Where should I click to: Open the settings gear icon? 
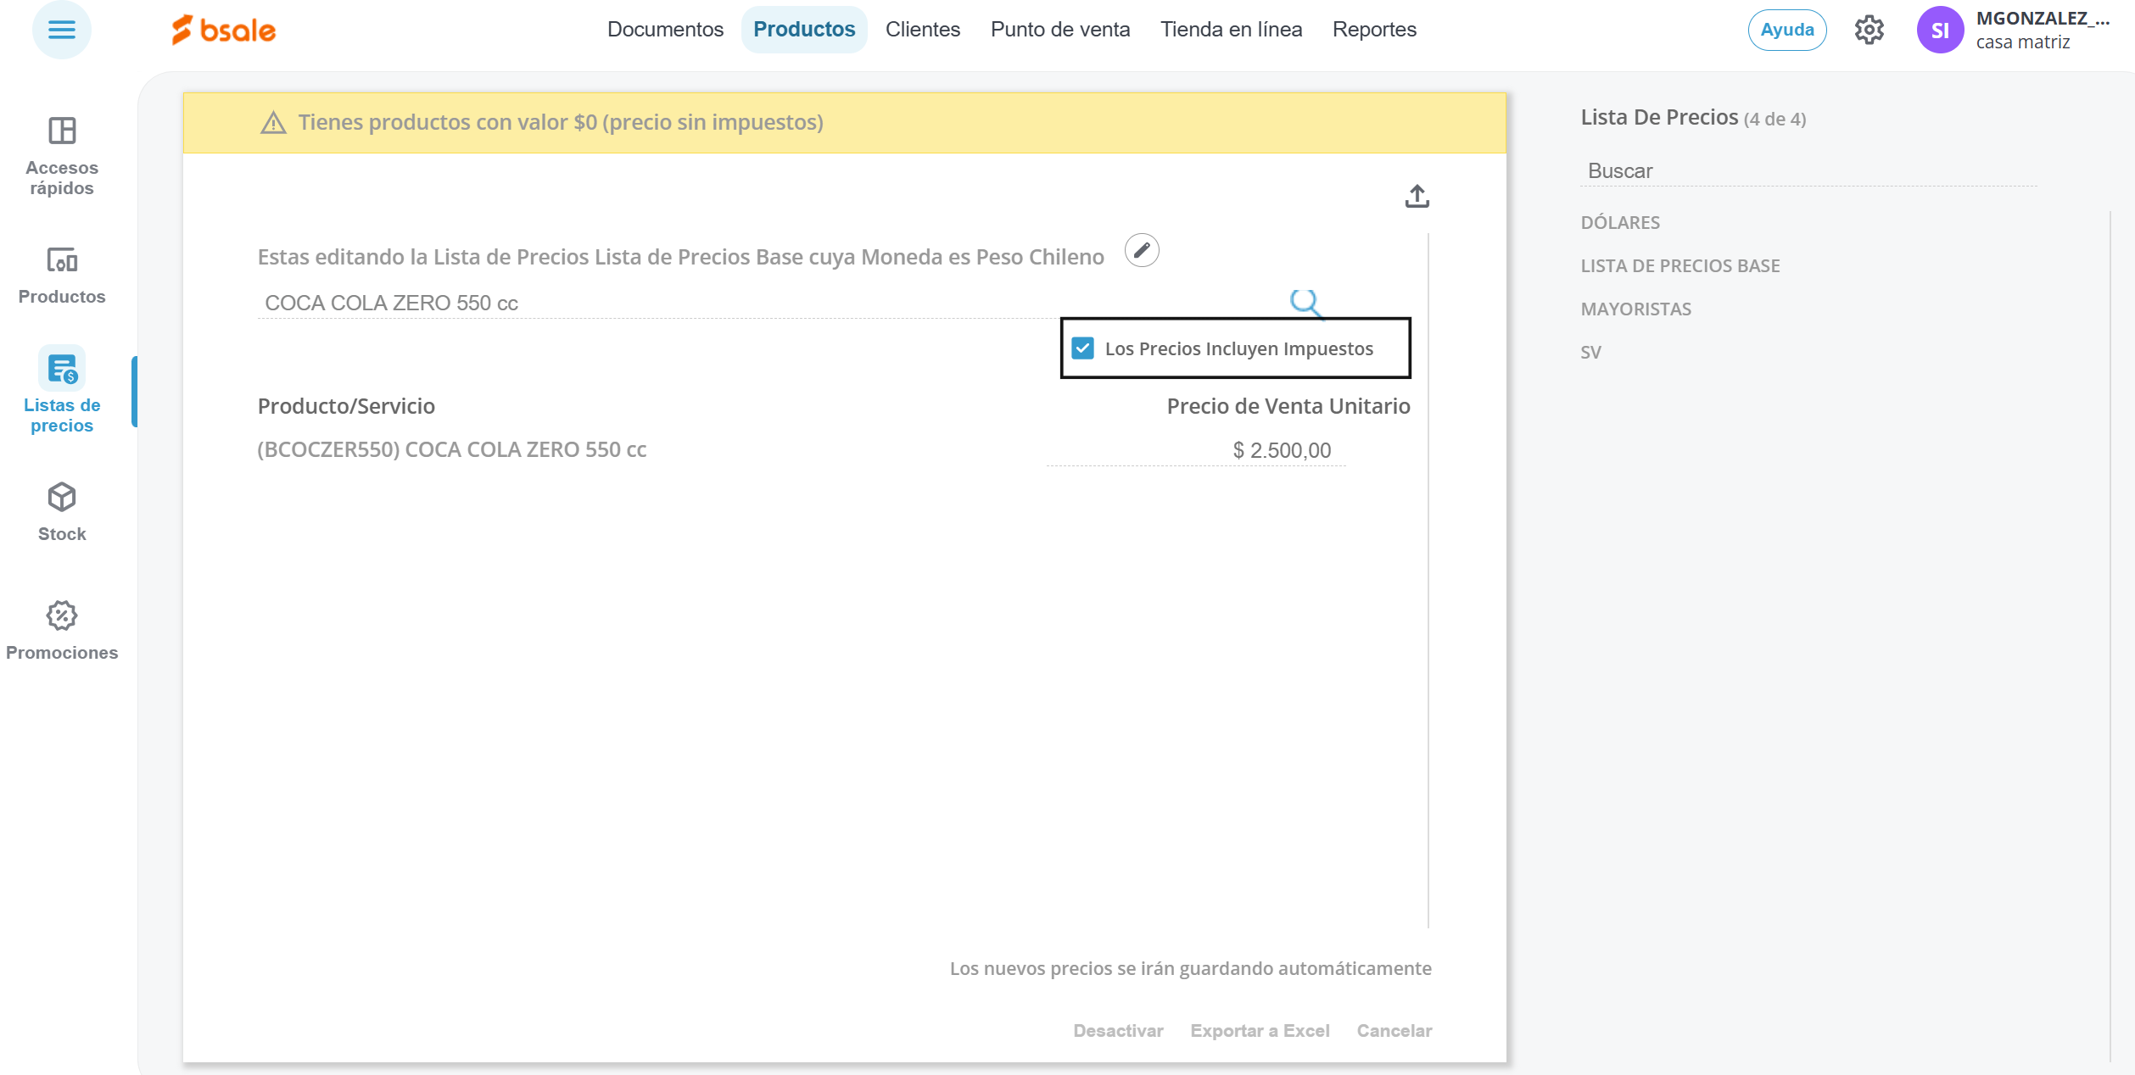[x=1869, y=31]
